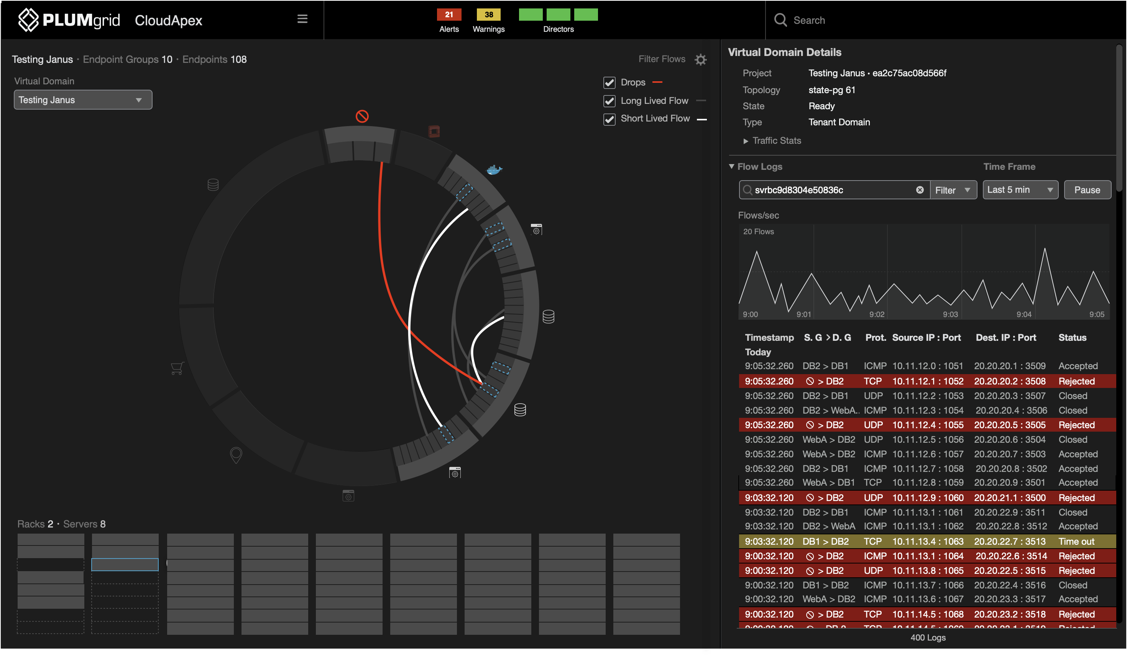Screen dimensions: 1127x667
Task: Uncheck the Drops flow checkbox
Action: 609,83
